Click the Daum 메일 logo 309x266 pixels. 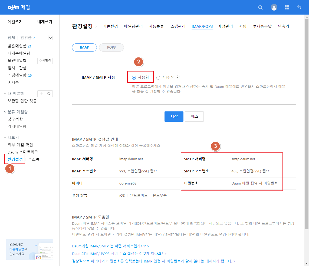coord(19,7)
